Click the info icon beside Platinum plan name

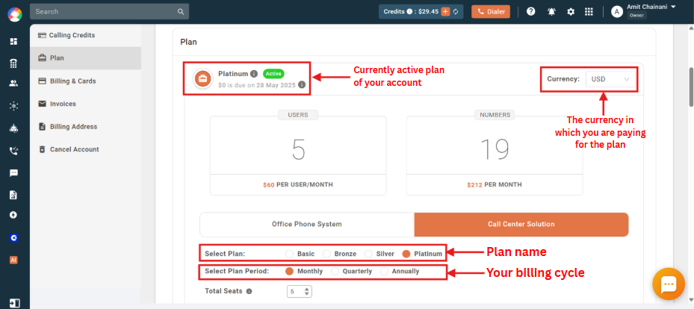[x=254, y=74]
